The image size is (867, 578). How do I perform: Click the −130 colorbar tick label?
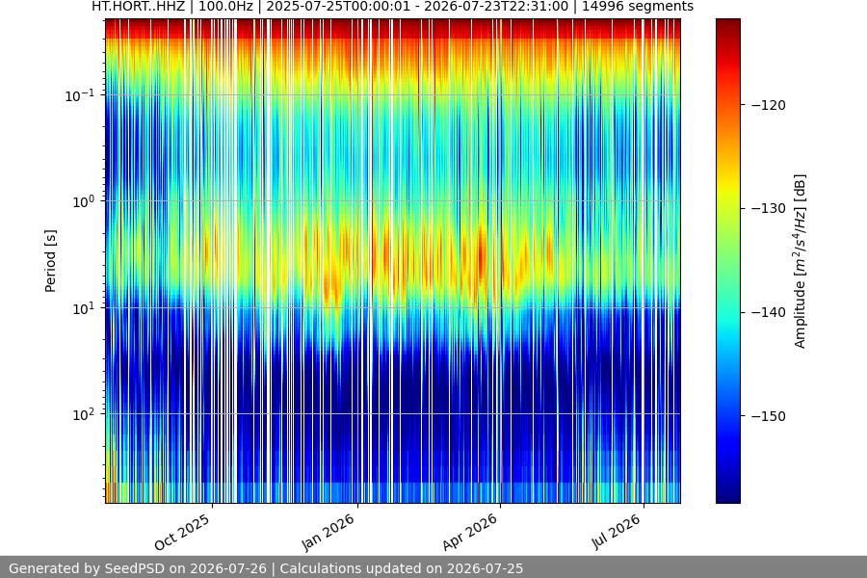click(769, 208)
